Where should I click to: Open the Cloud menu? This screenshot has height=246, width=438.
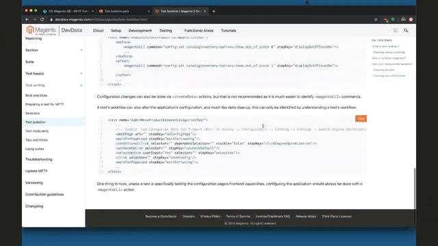[98, 30]
